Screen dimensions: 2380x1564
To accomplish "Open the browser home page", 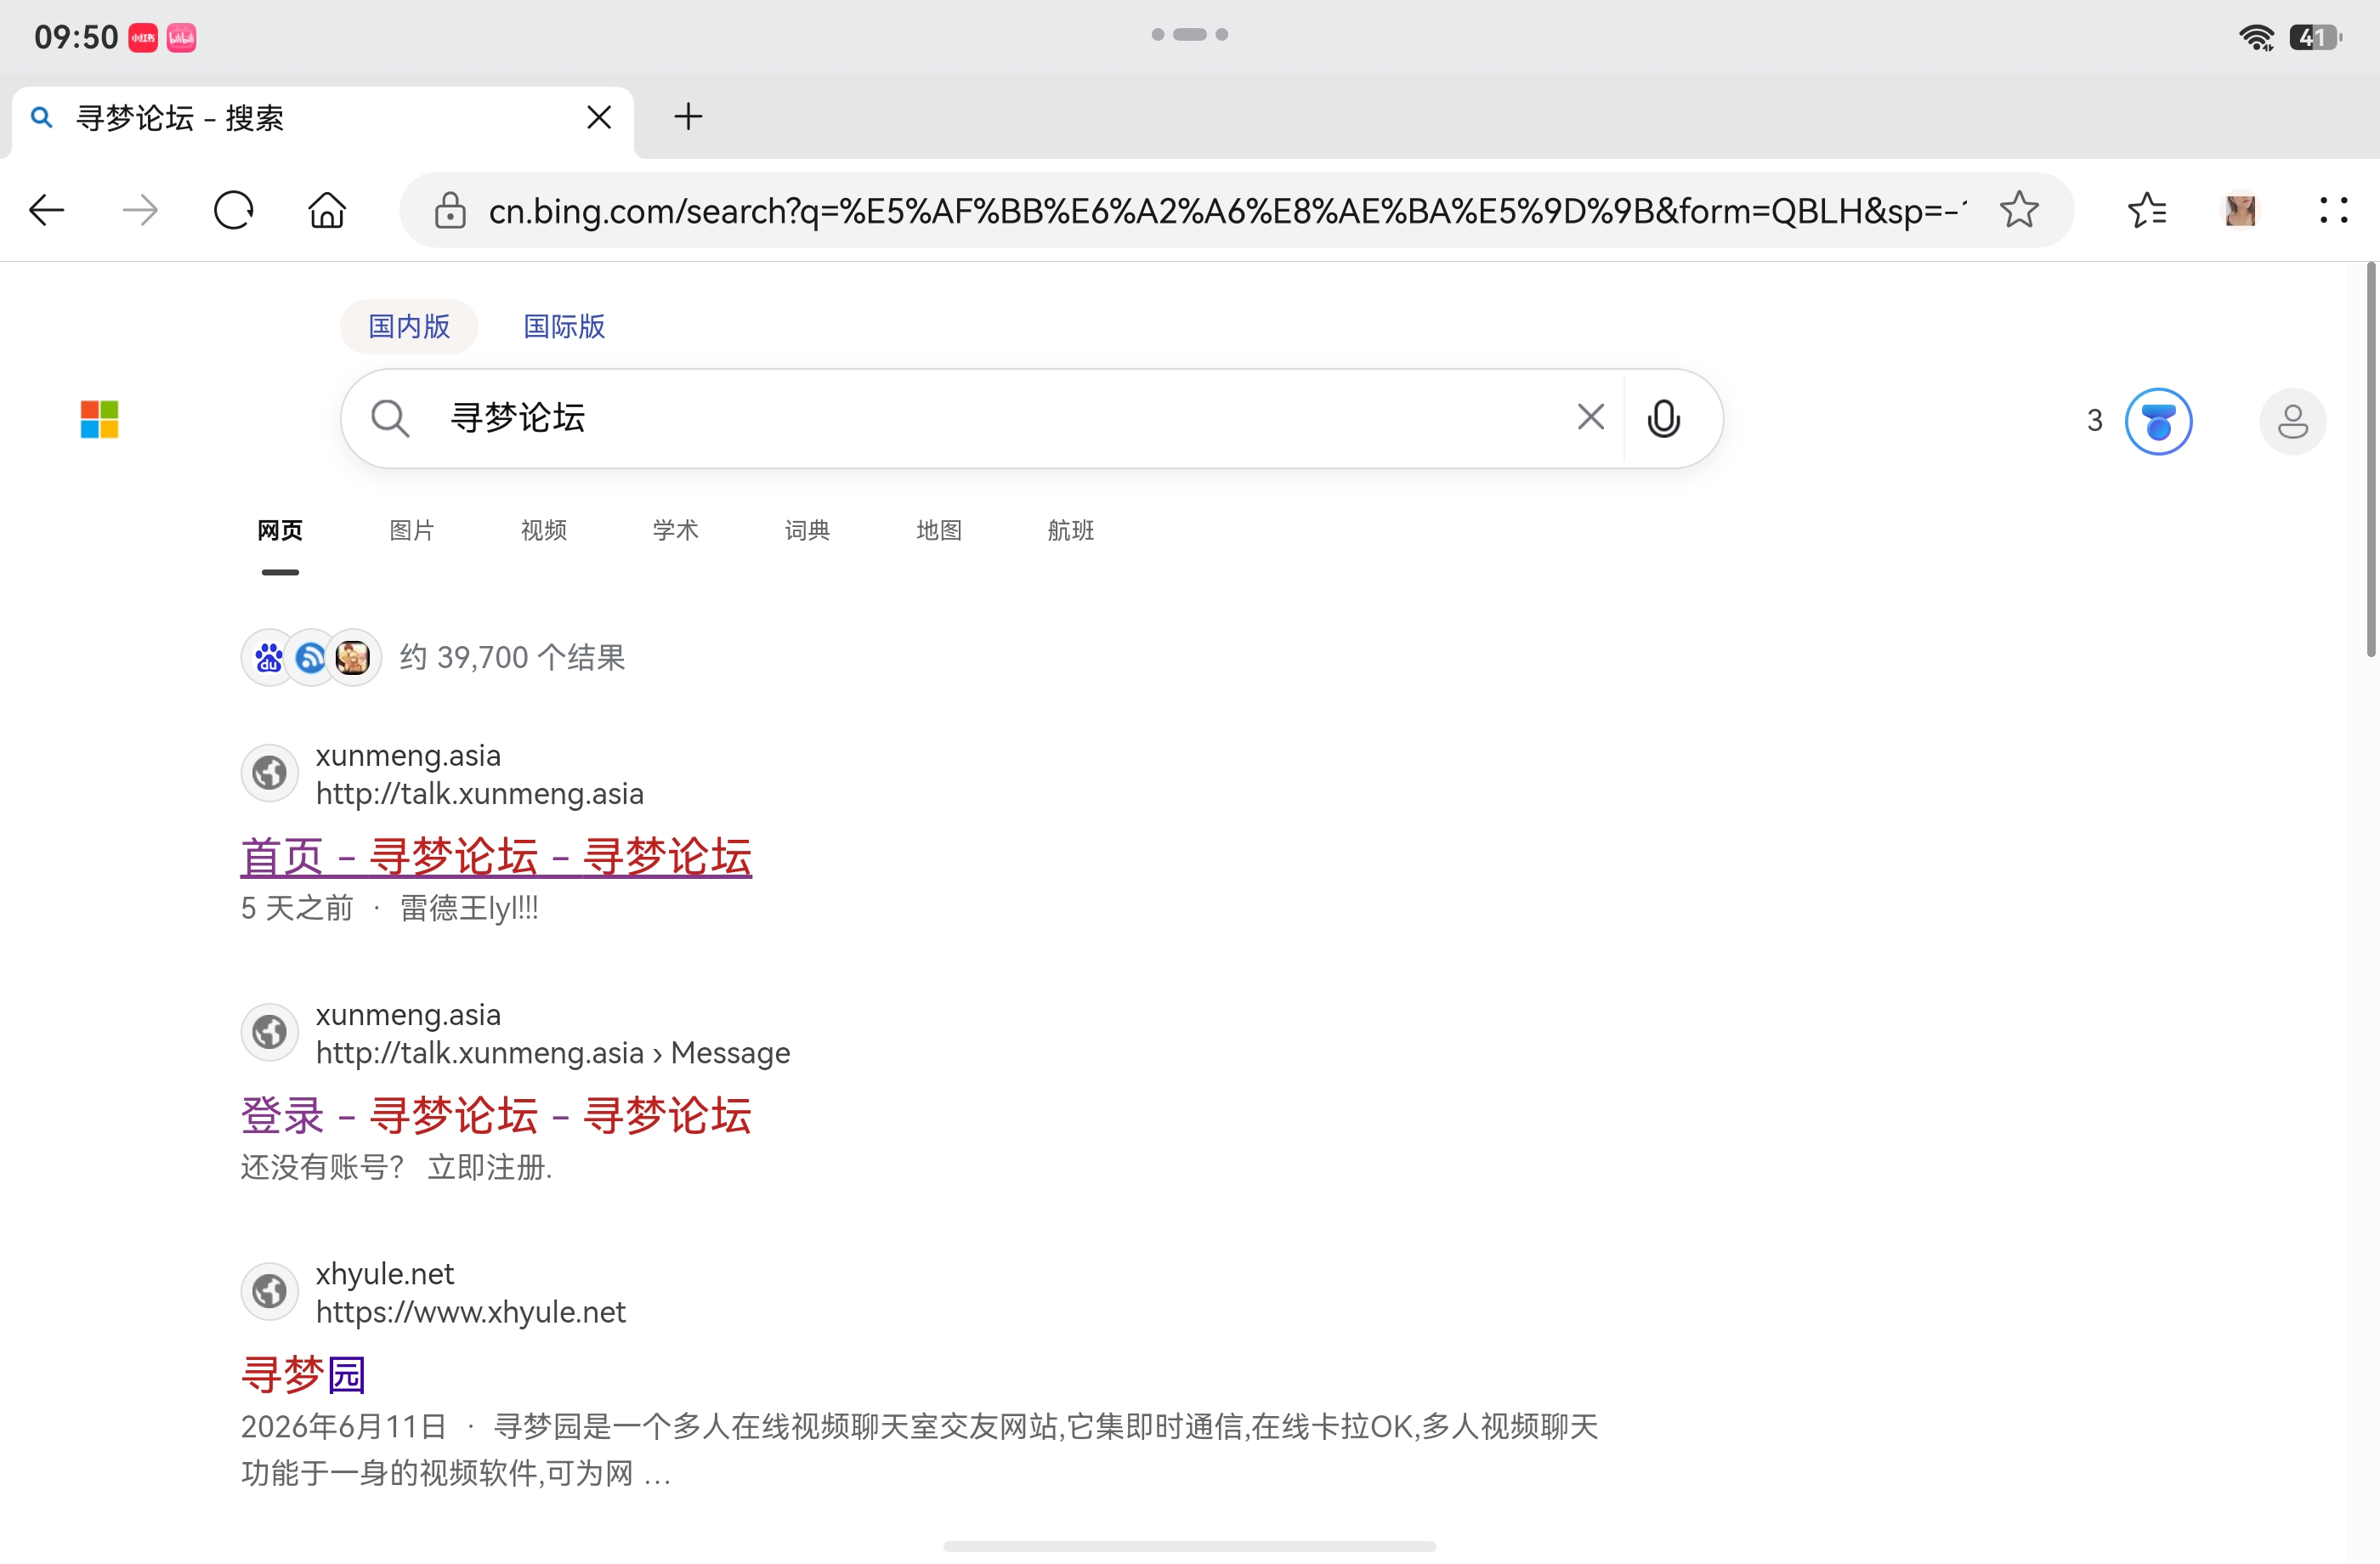I will (x=327, y=211).
